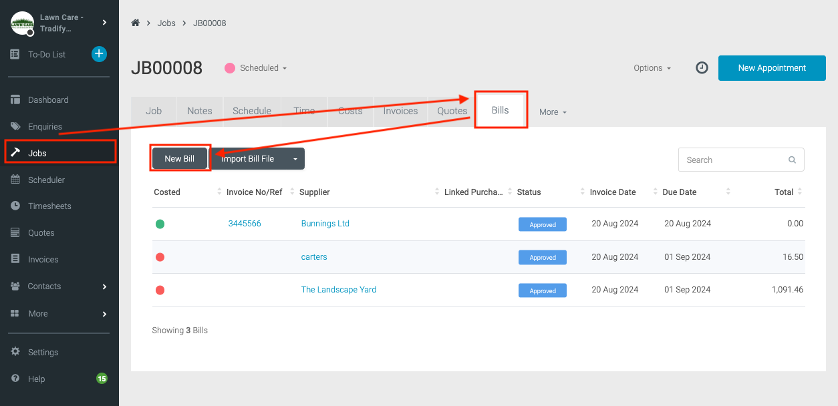838x406 pixels.
Task: Click into the Search field
Action: [728, 160]
